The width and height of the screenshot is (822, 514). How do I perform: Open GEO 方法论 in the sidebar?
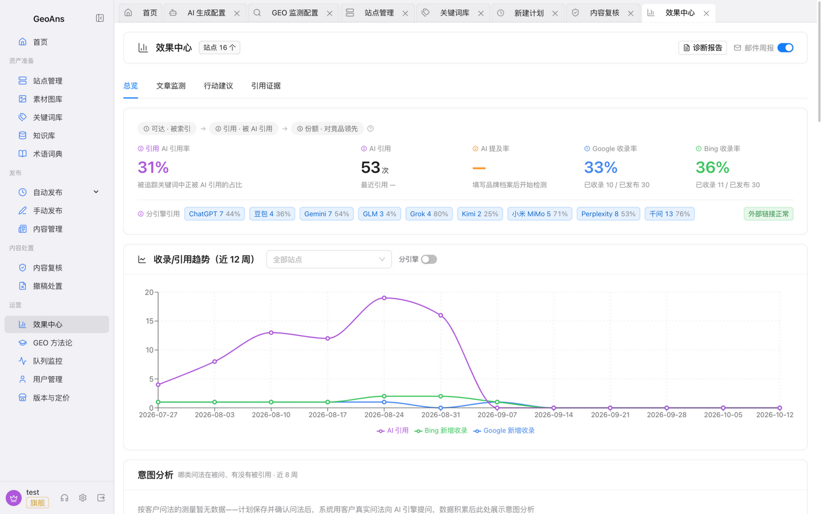(x=57, y=343)
